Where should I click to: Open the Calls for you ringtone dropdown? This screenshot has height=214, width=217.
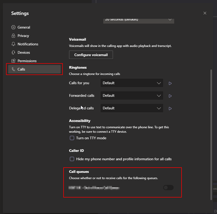point(132,83)
